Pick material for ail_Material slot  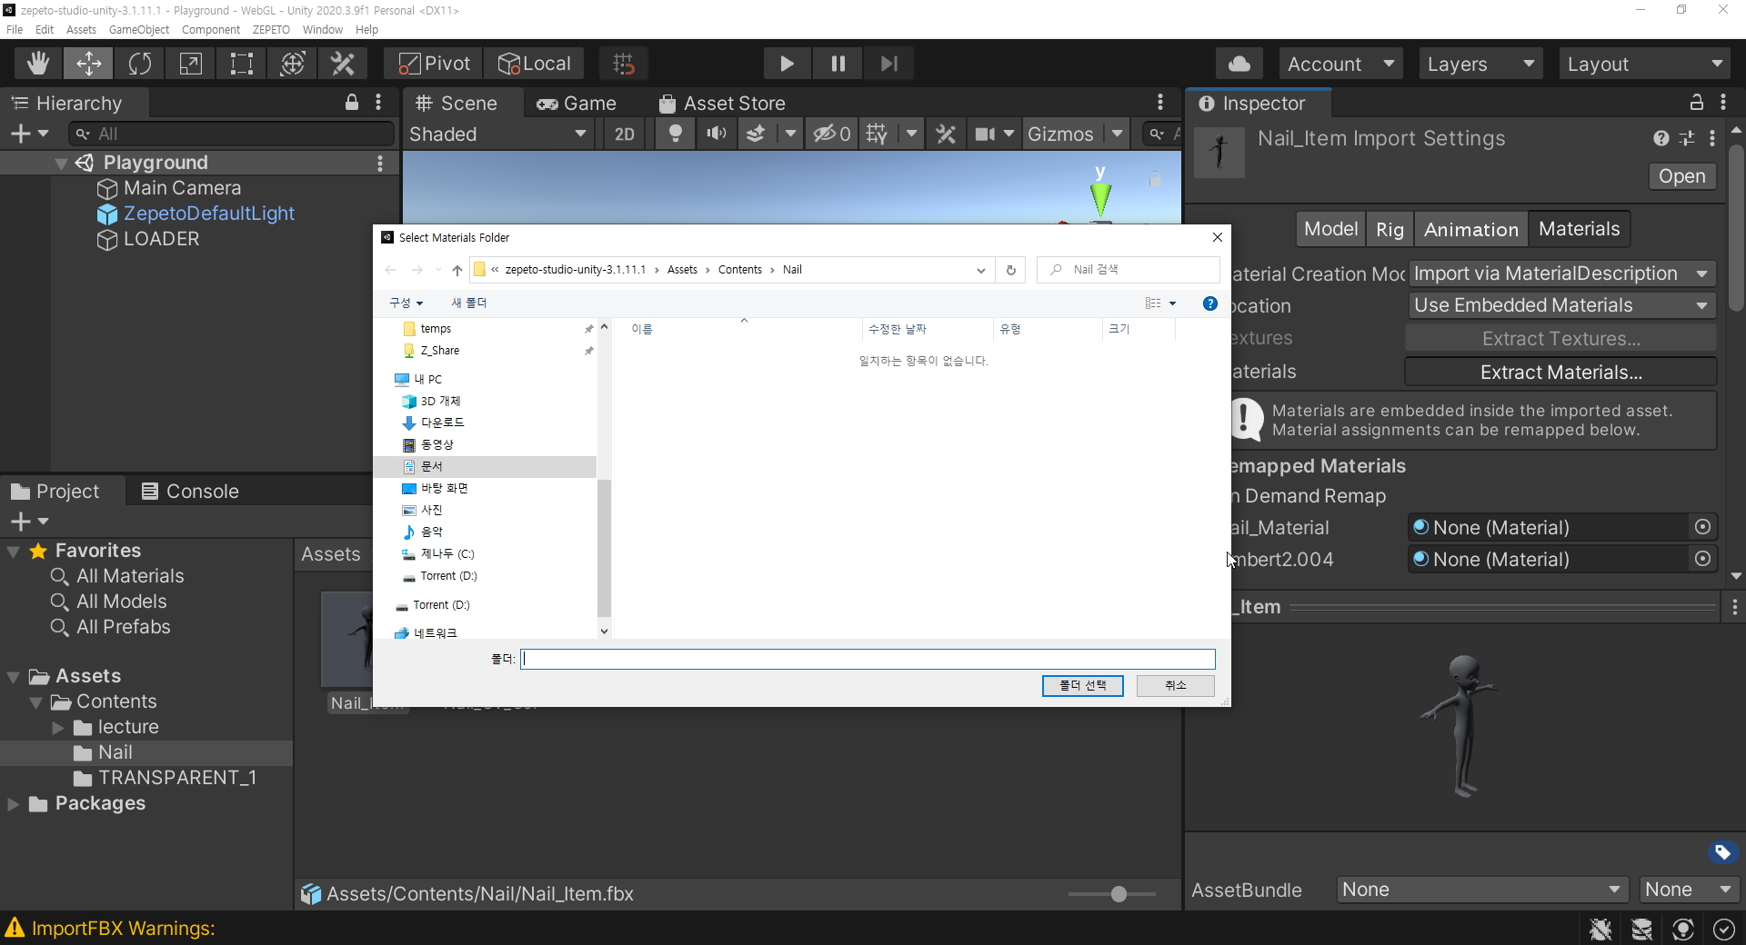coord(1702,527)
